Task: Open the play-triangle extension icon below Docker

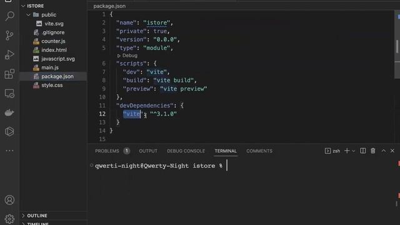Action: point(9,131)
